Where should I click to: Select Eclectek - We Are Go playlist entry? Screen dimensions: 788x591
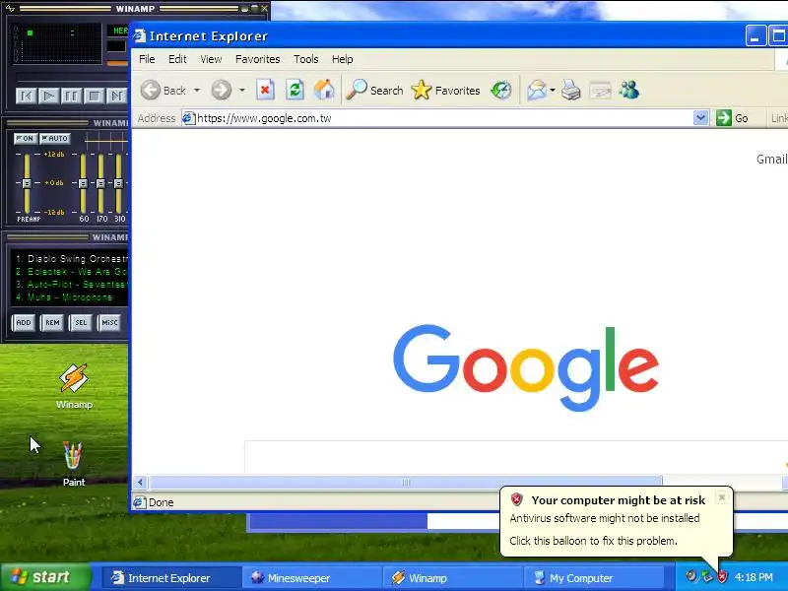coord(71,272)
